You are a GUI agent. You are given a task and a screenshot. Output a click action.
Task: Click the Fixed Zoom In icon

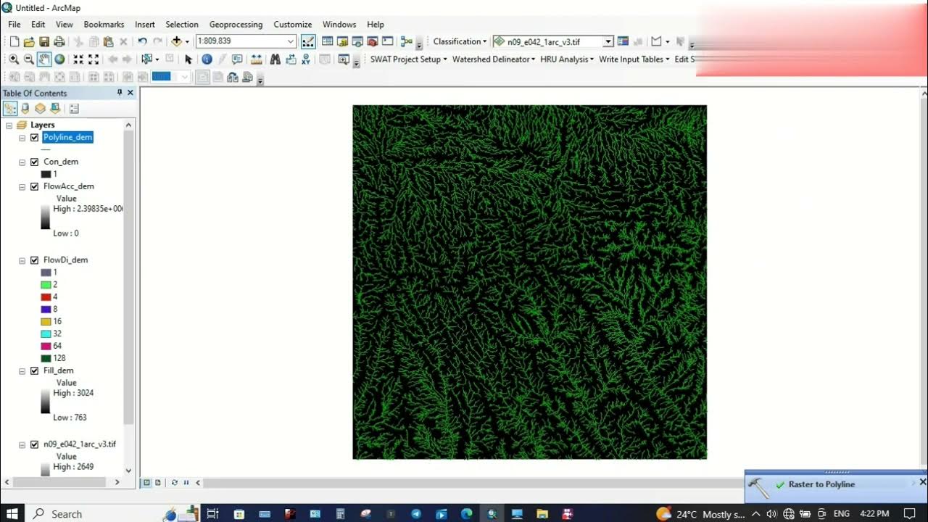tap(78, 59)
